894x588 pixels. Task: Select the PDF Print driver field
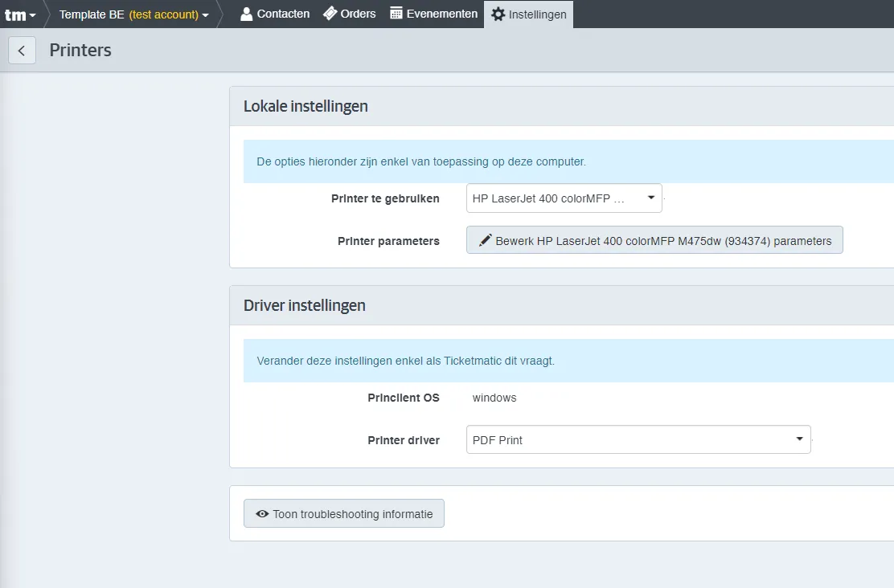[638, 440]
